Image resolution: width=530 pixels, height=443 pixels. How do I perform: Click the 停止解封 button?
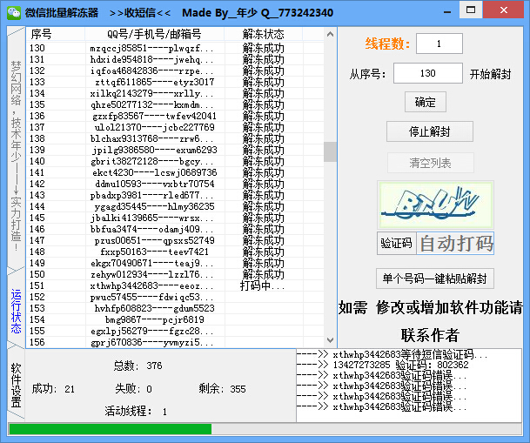[x=430, y=131]
